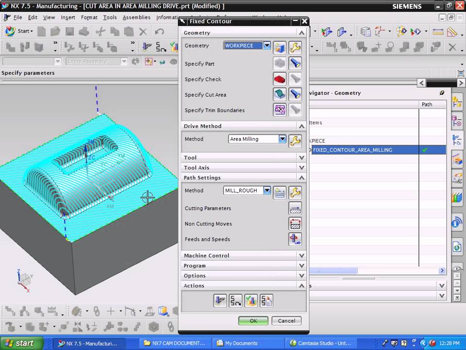Click the Specify Check geometry icon
466x350 pixels.
(280, 79)
